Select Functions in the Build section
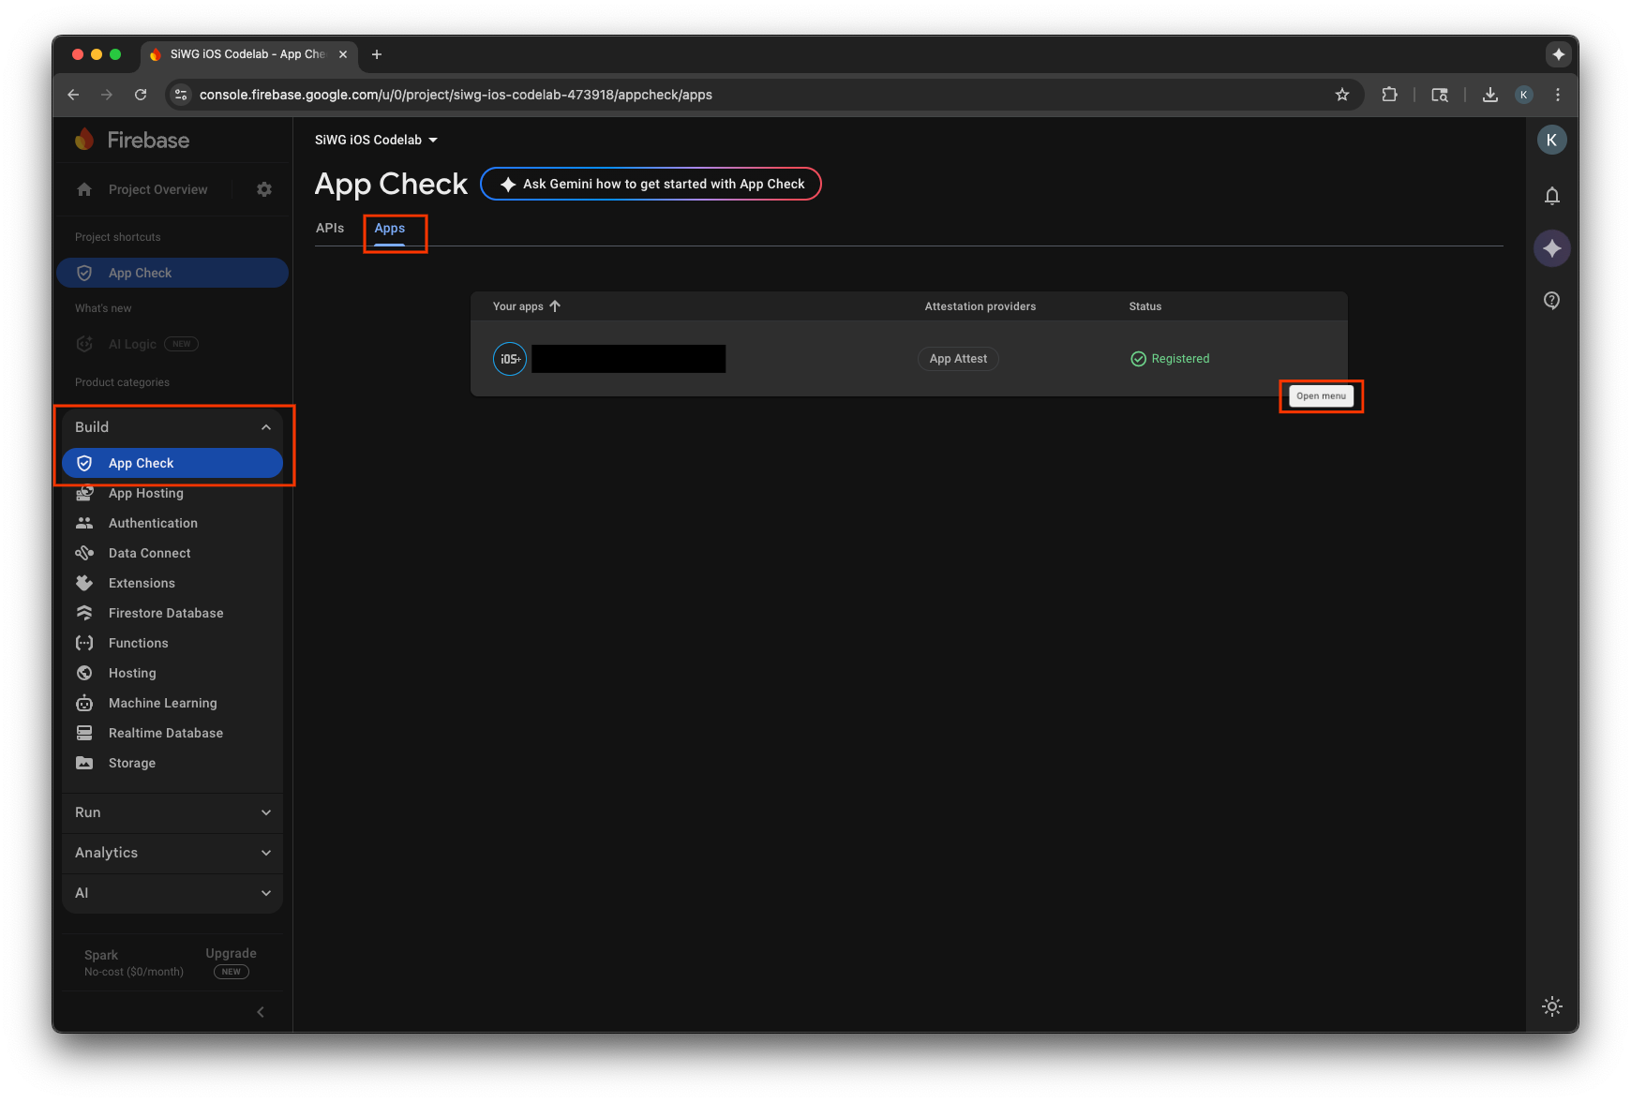This screenshot has width=1631, height=1102. (x=137, y=643)
